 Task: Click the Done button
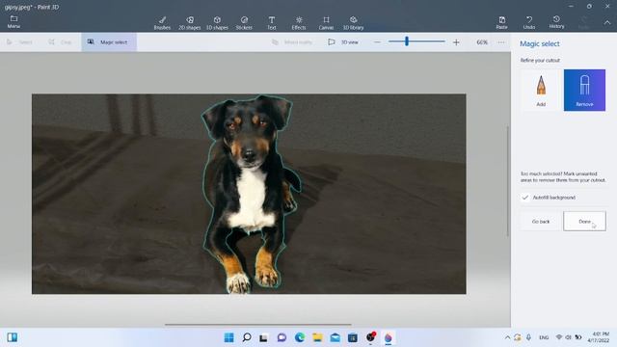click(584, 222)
